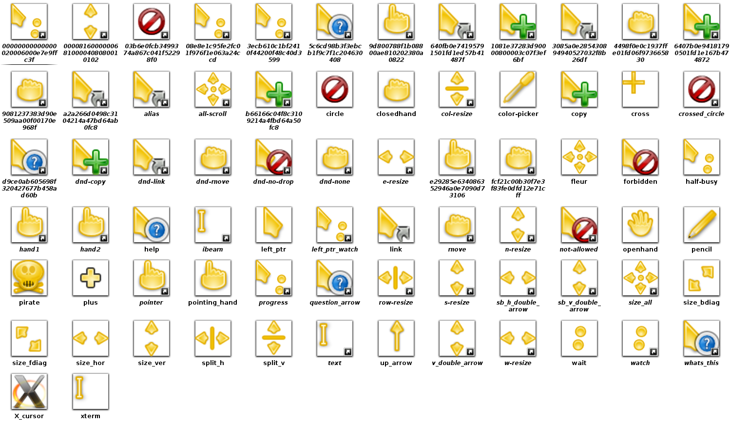Click the all-scroll cursor icon
Viewport: 730px width, 425px height.
tap(213, 89)
